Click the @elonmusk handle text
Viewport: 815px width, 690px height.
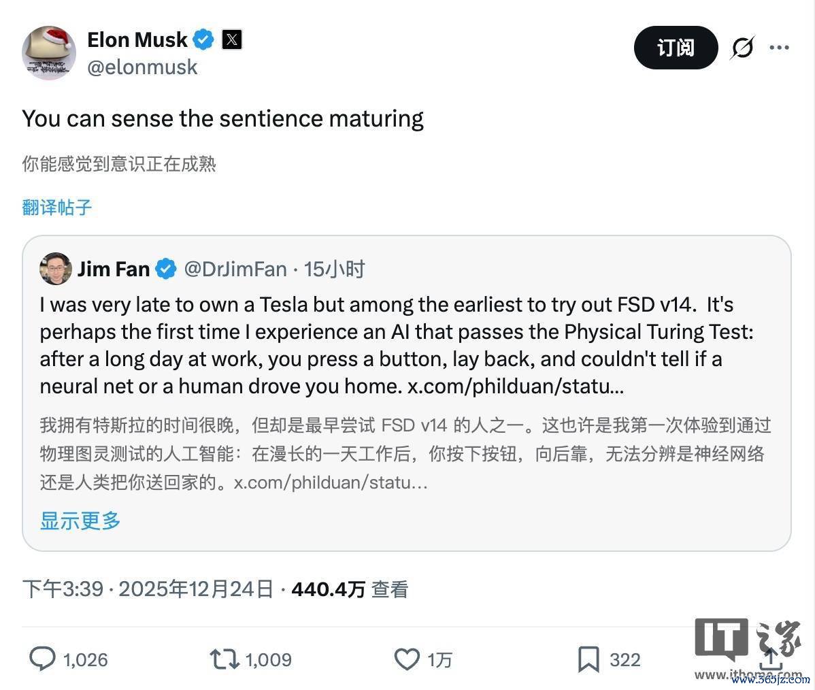(x=142, y=67)
